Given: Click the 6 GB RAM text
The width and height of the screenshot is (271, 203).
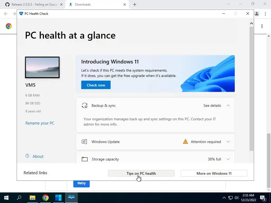Looking at the screenshot, I should (33, 95).
